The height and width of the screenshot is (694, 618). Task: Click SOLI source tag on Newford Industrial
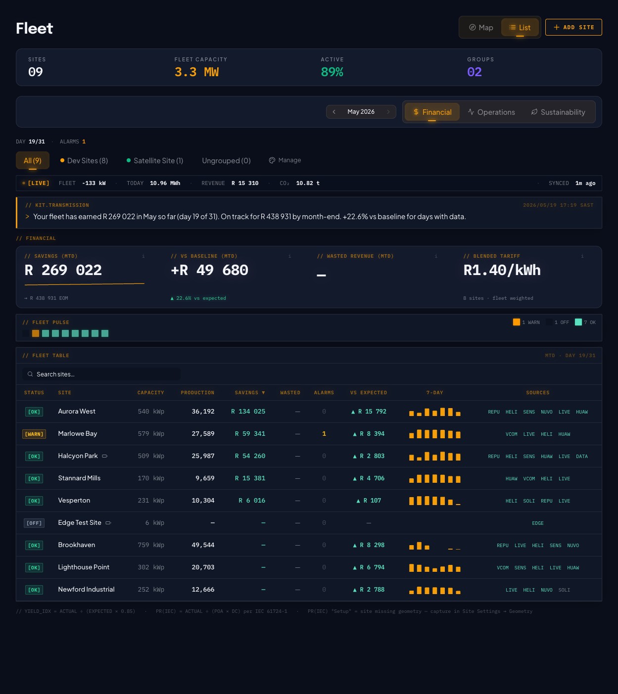pos(565,590)
